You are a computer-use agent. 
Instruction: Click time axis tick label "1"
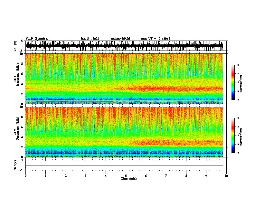45,176
